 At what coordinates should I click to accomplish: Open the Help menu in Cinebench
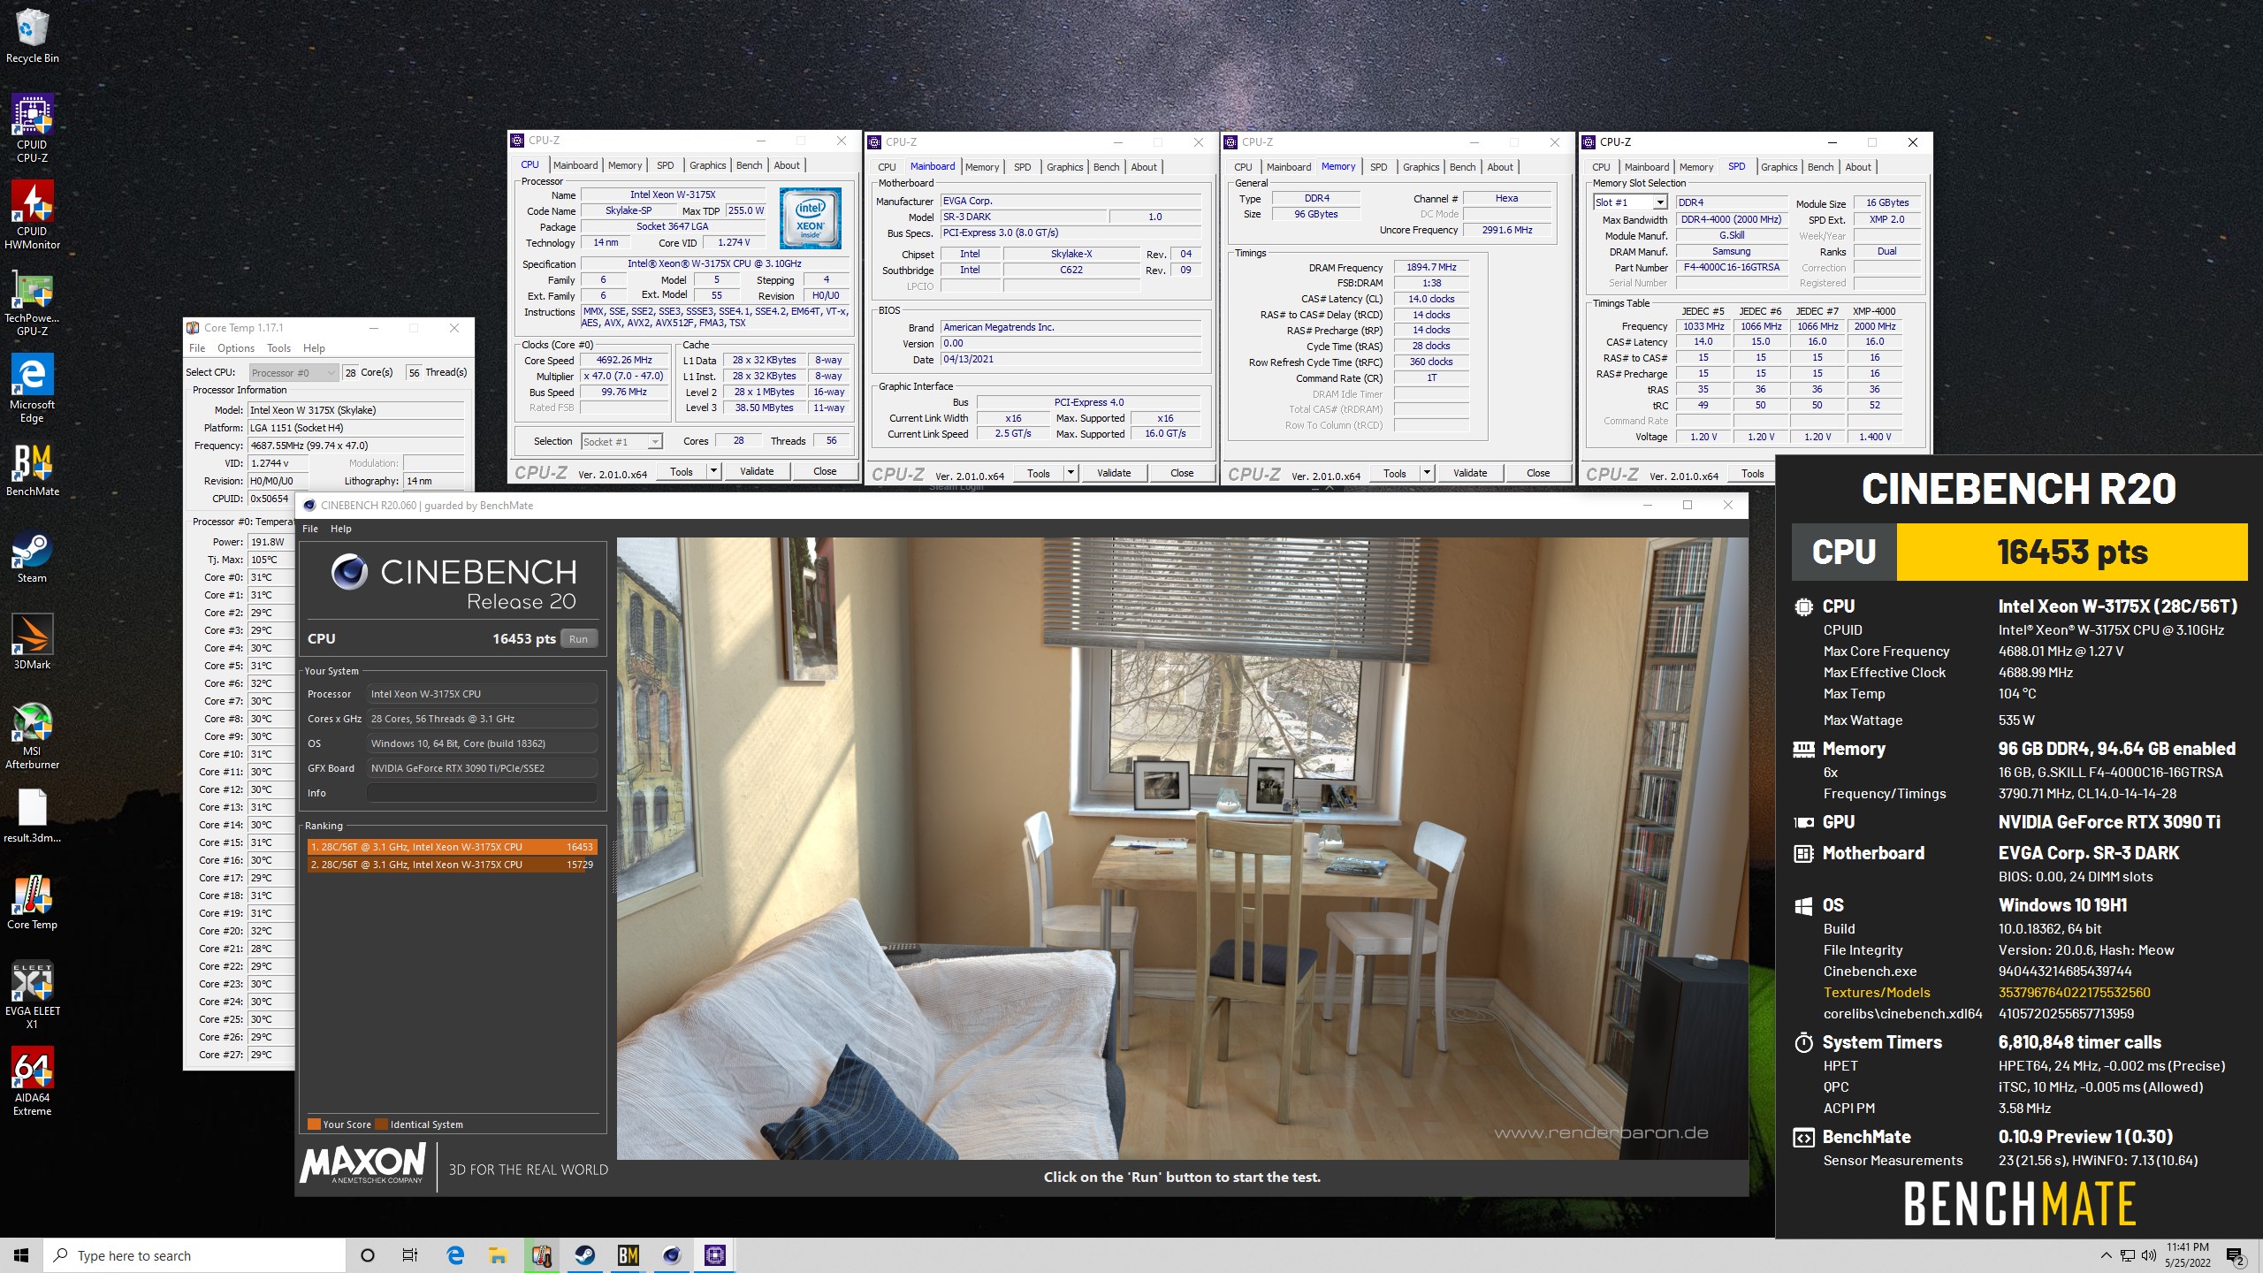(341, 529)
